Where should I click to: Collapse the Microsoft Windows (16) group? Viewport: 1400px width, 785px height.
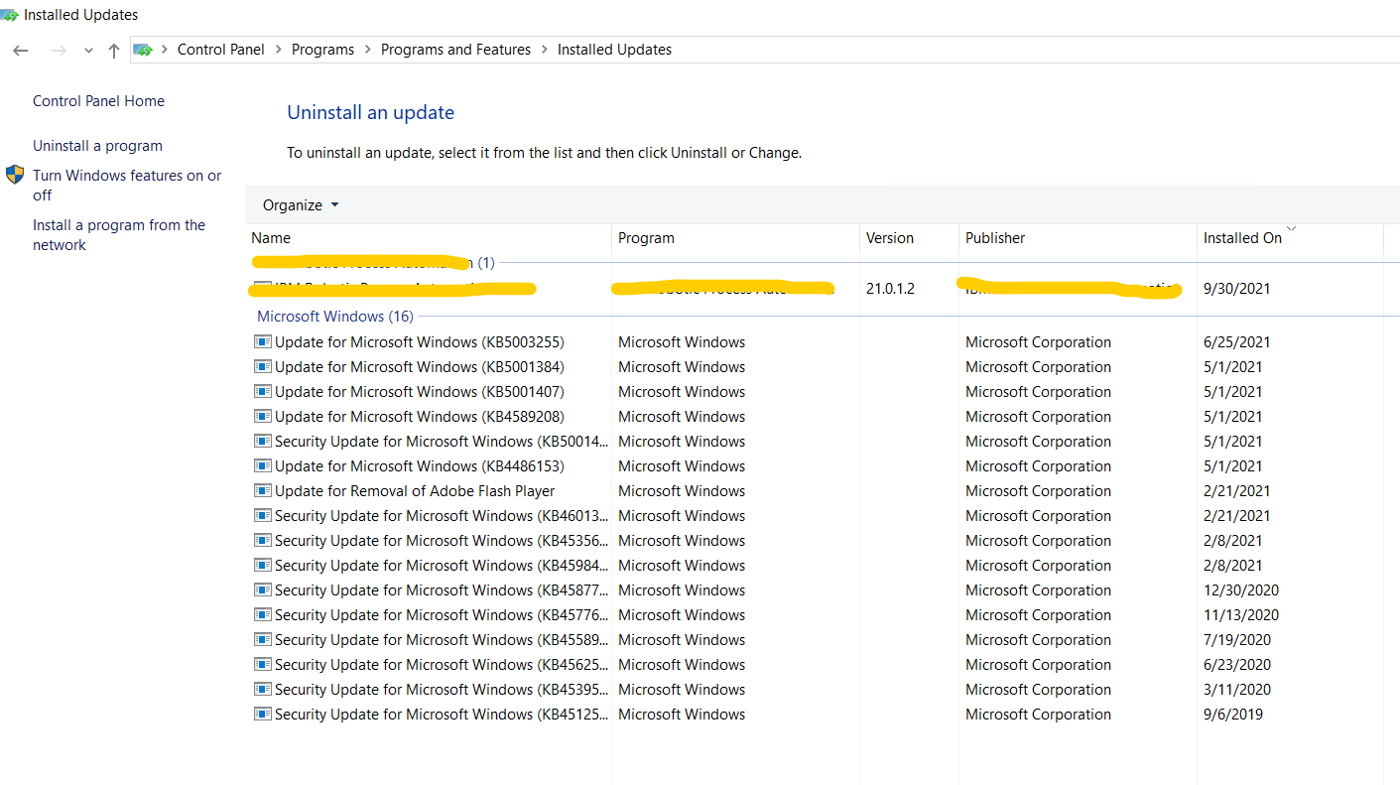click(x=335, y=317)
